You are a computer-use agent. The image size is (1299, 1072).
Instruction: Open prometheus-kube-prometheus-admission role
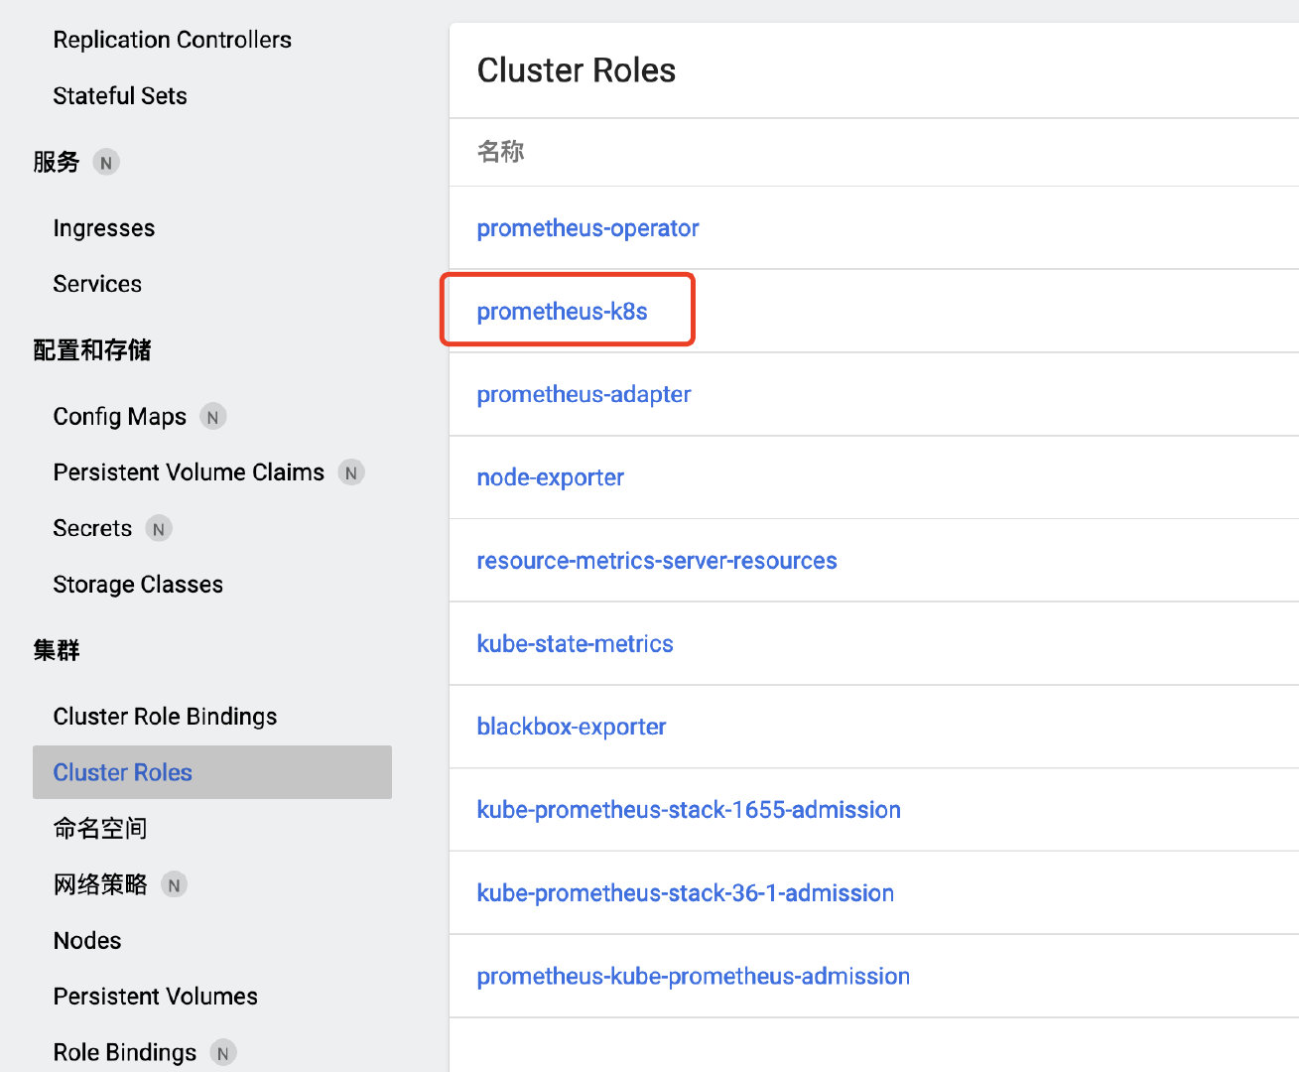coord(693,976)
